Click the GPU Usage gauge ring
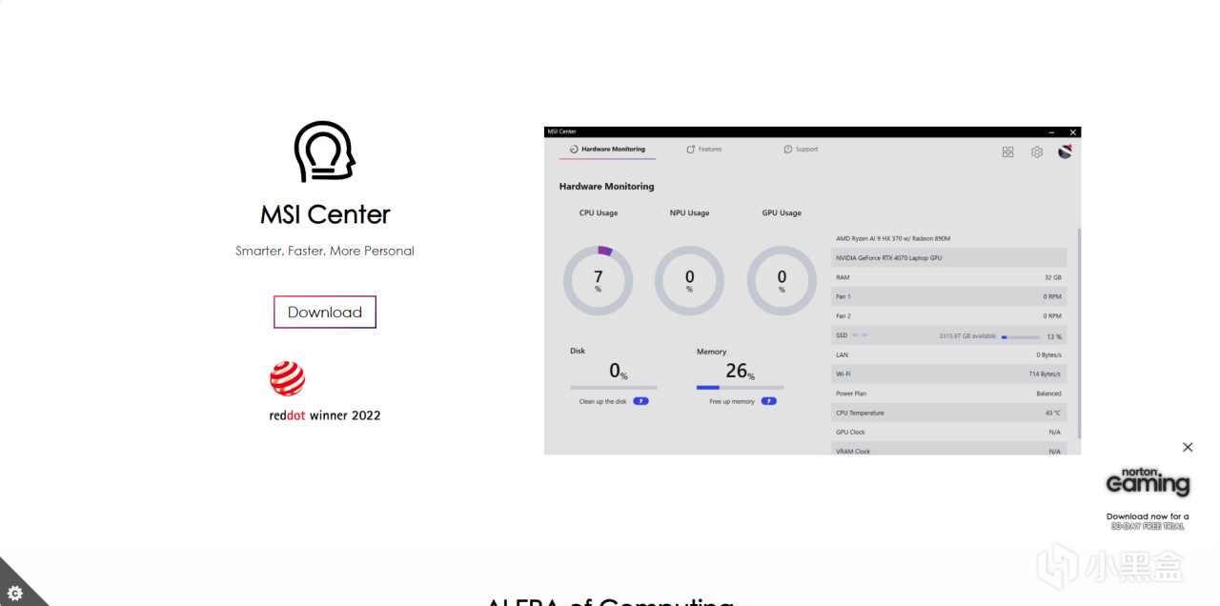 tap(782, 281)
